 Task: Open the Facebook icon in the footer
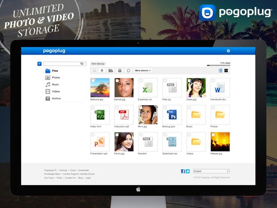click(x=183, y=171)
